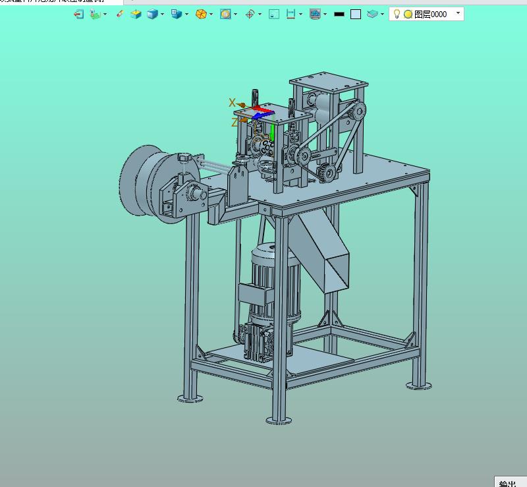This screenshot has height=487, width=527.
Task: Click the orange polyhedron mesh icon
Action: click(201, 14)
